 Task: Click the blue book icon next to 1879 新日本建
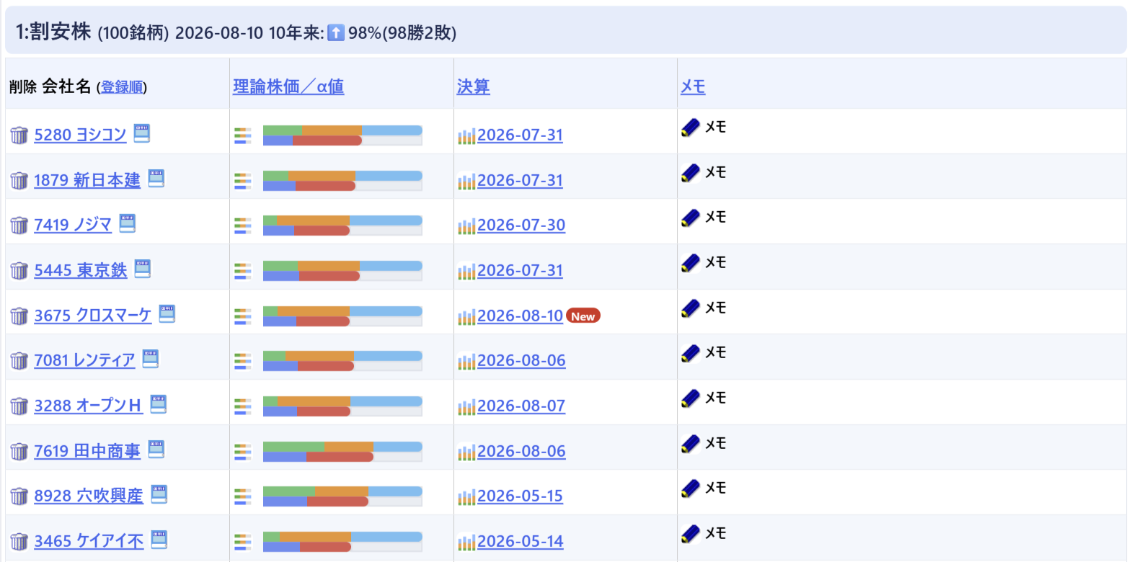(156, 178)
